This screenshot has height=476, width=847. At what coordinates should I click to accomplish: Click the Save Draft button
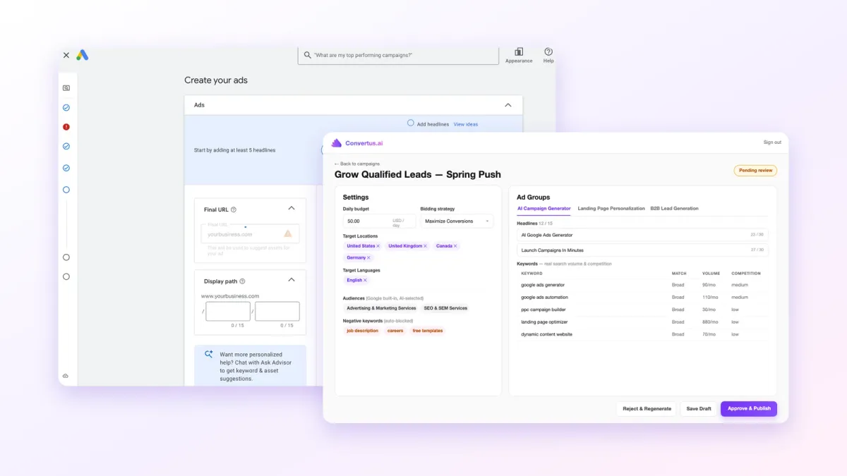(x=699, y=409)
